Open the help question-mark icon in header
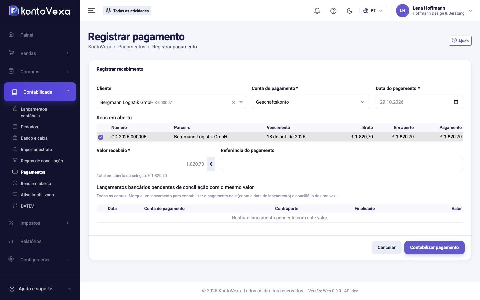Image resolution: width=480 pixels, height=300 pixels. [333, 11]
